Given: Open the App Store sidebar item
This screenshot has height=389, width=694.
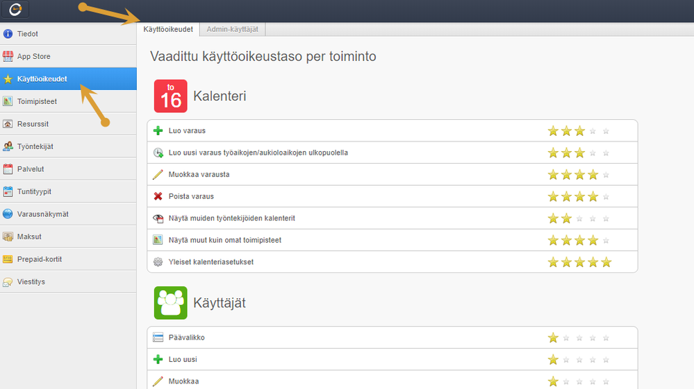Looking at the screenshot, I should (33, 56).
